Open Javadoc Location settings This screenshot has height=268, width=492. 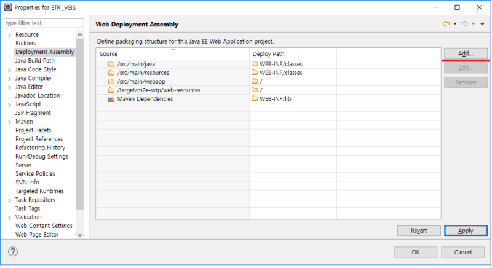tap(38, 96)
